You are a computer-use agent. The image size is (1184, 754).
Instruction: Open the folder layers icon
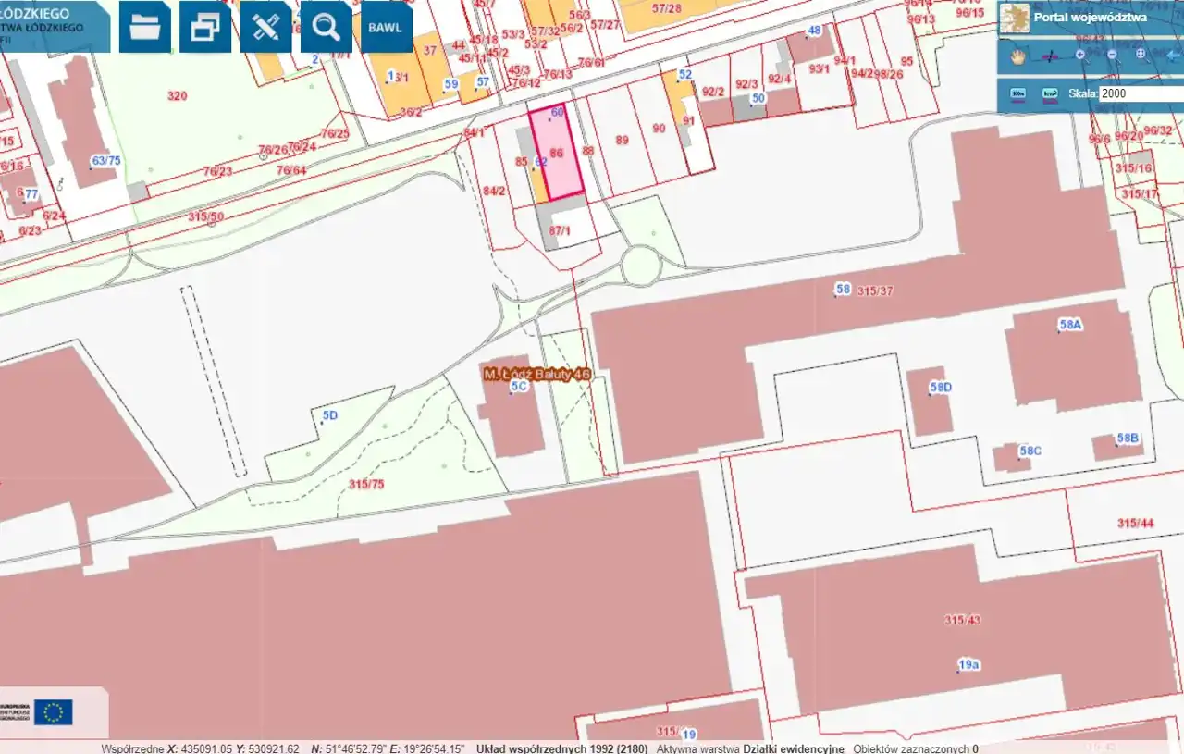click(x=145, y=27)
